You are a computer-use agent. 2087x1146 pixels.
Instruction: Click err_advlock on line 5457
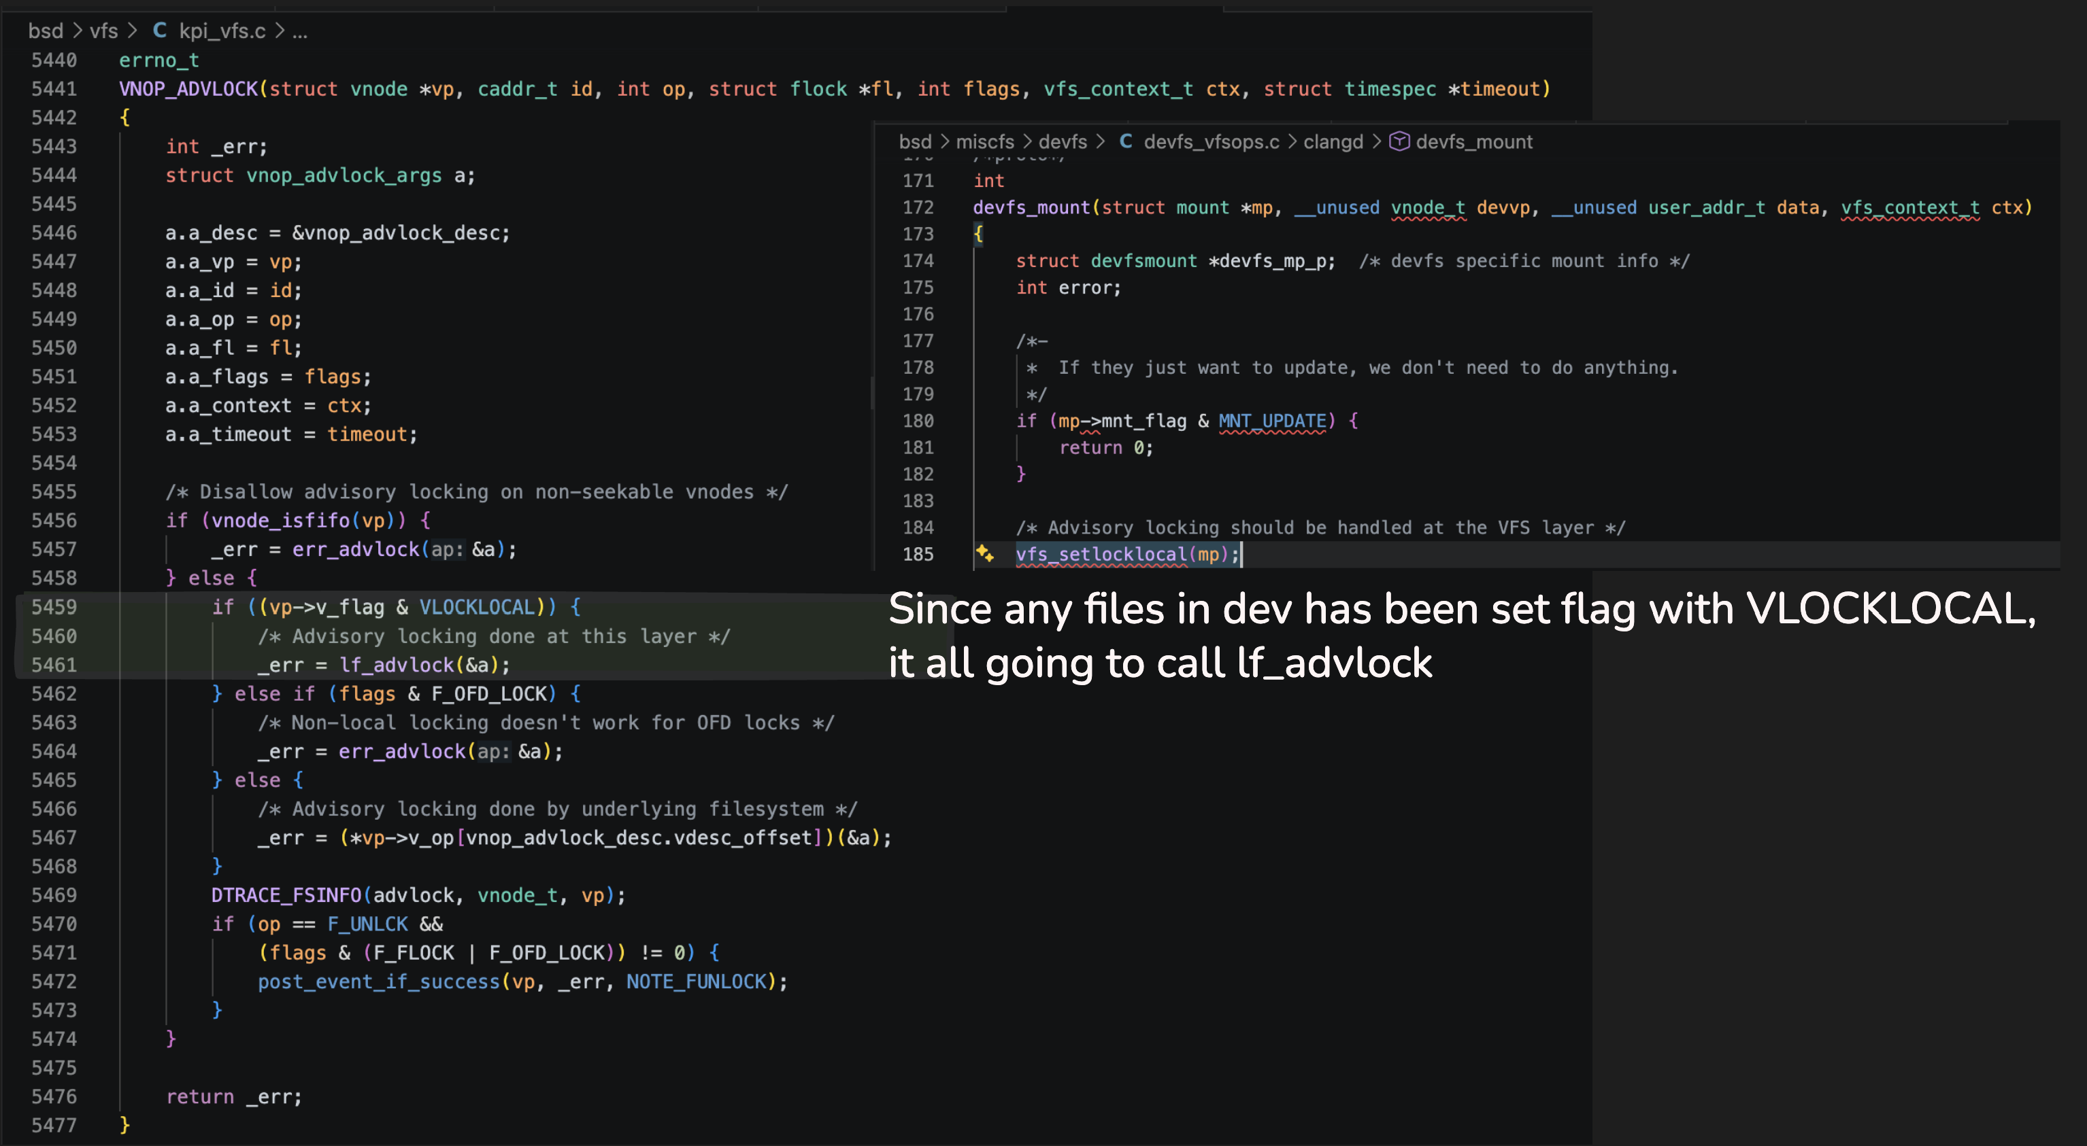356,549
